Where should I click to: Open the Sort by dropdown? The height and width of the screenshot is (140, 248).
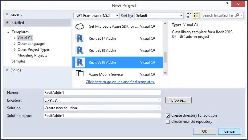[x=159, y=16]
